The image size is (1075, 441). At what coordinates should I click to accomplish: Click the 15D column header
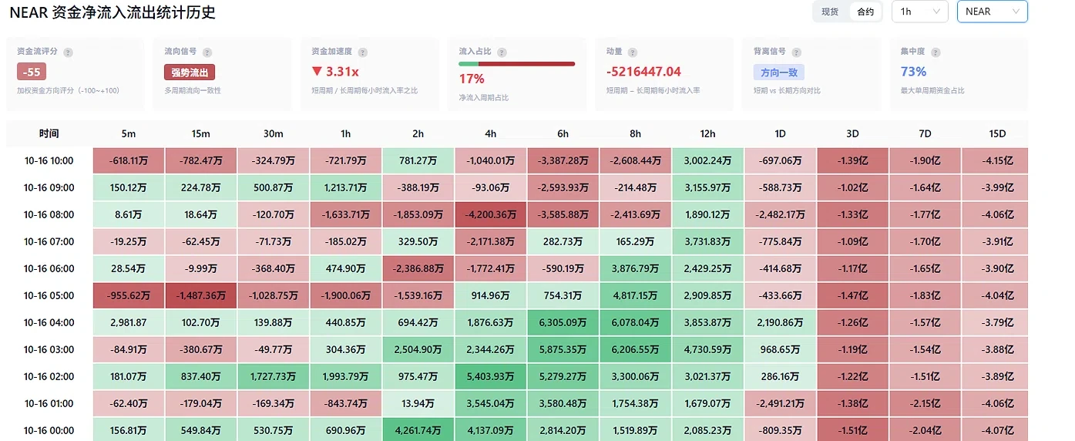pos(997,133)
